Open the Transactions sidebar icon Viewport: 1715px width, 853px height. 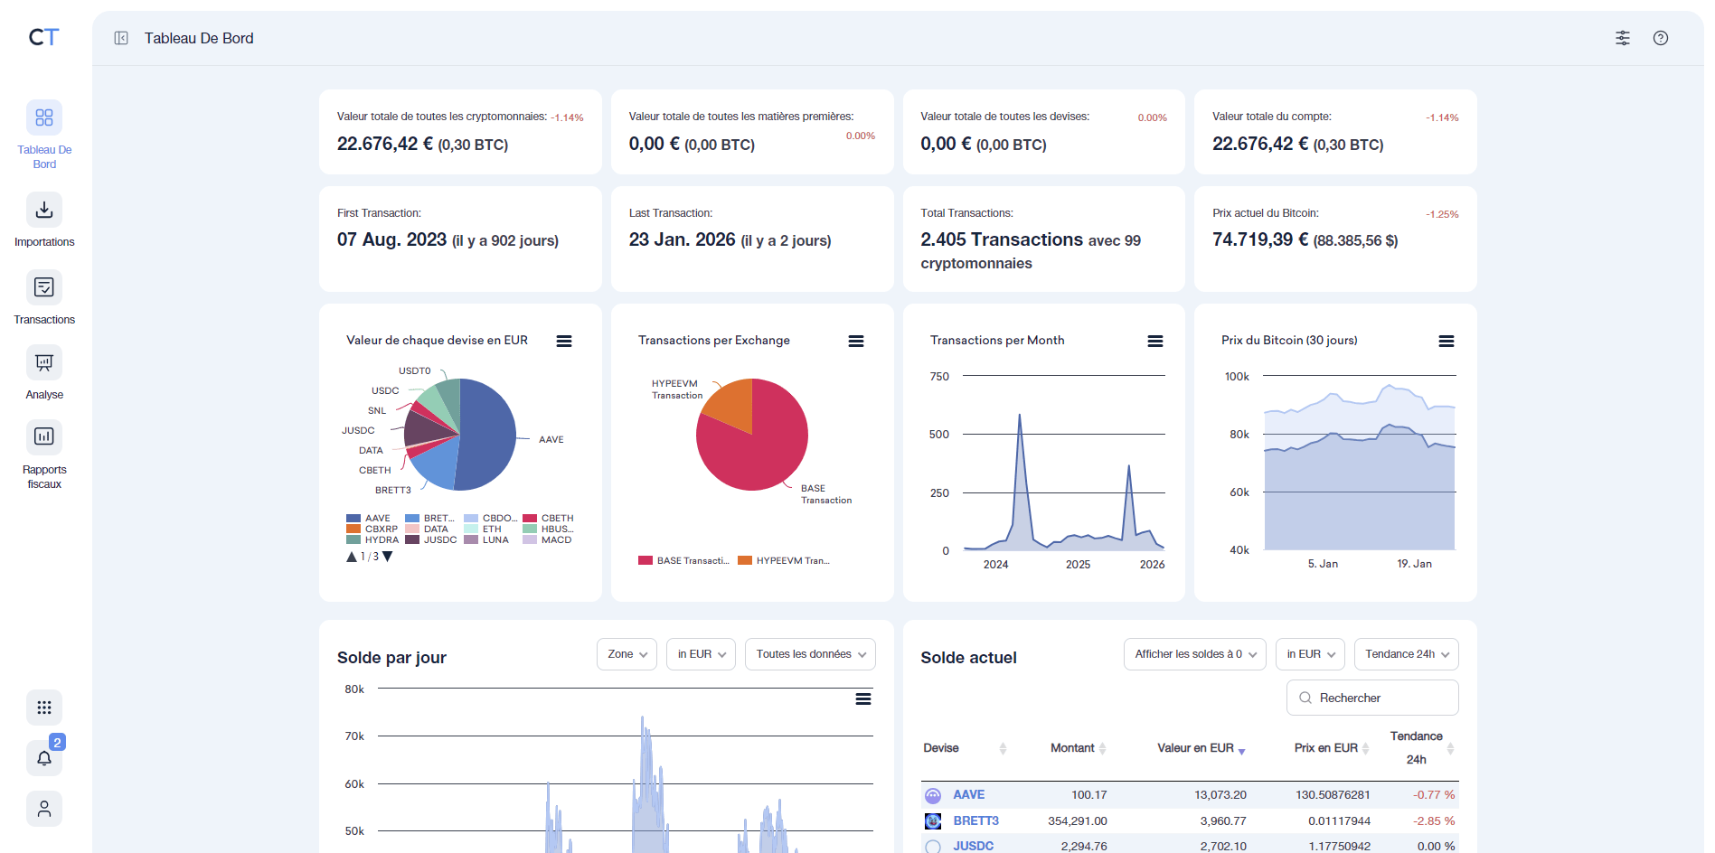point(44,287)
